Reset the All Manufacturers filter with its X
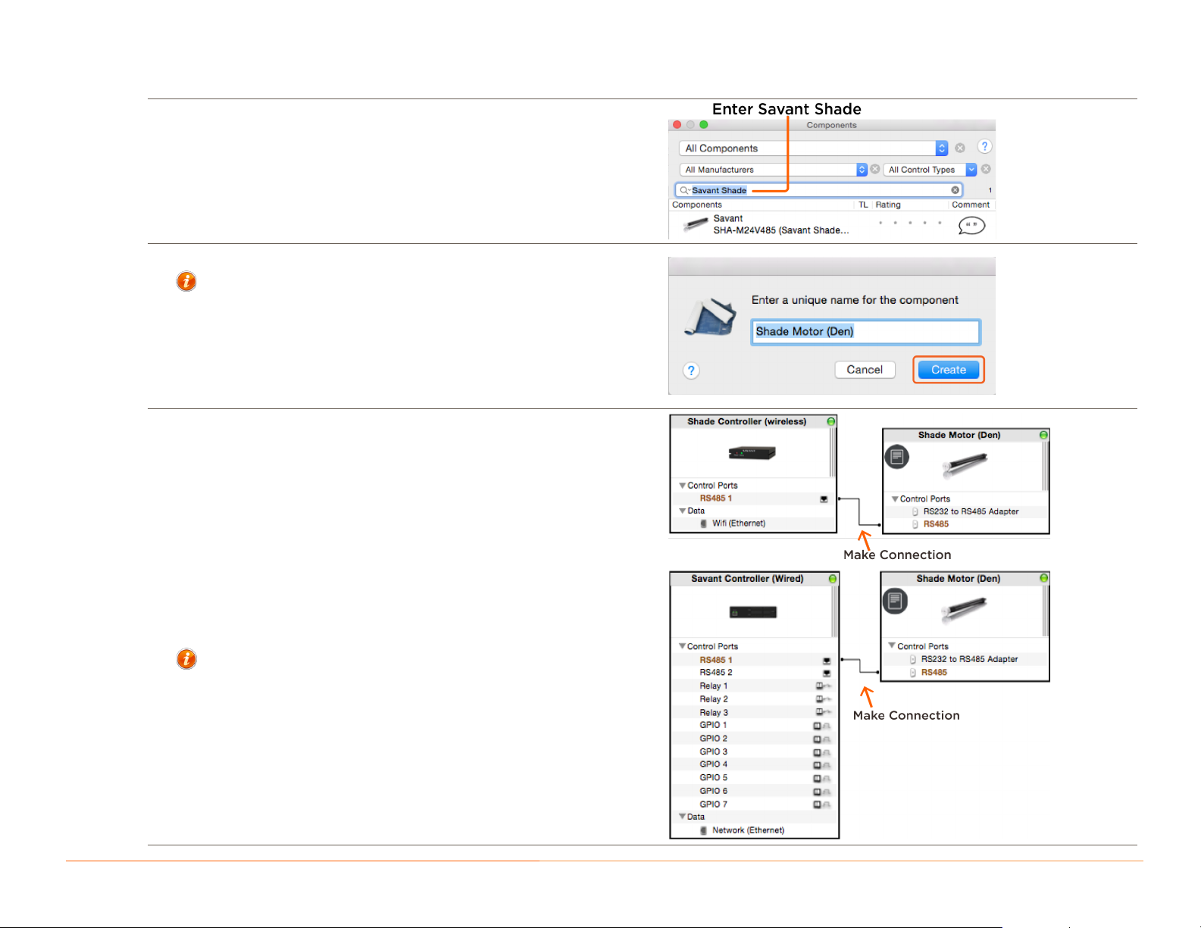This screenshot has width=1201, height=928. pyautogui.click(x=875, y=170)
